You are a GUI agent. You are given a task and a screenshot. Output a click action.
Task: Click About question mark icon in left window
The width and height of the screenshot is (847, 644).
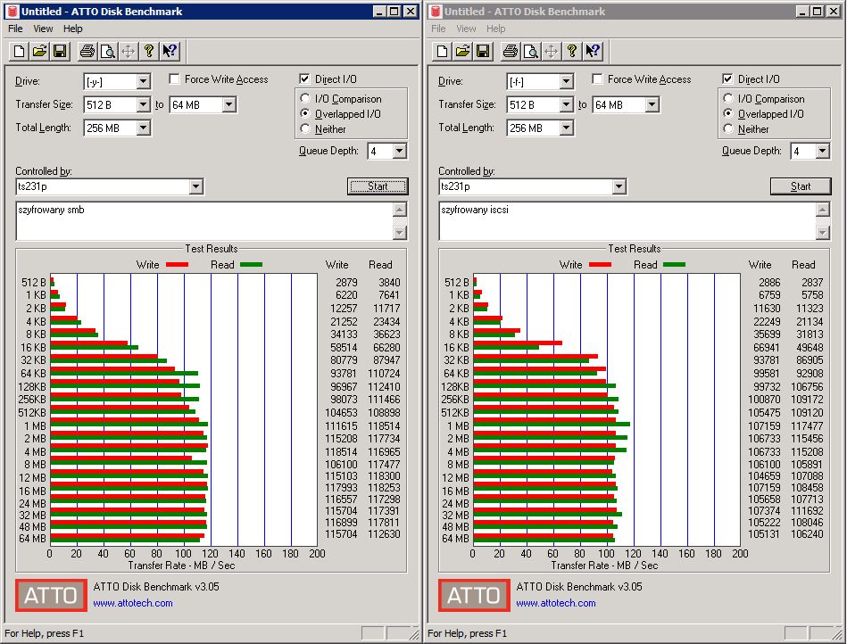pyautogui.click(x=148, y=51)
